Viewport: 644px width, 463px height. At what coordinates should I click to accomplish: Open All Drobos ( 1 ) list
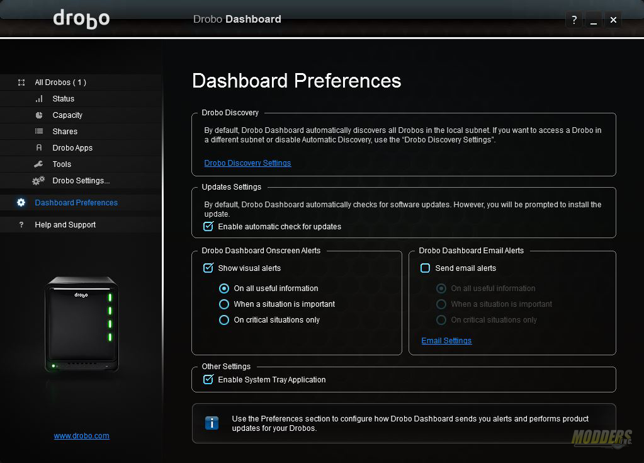[81, 82]
